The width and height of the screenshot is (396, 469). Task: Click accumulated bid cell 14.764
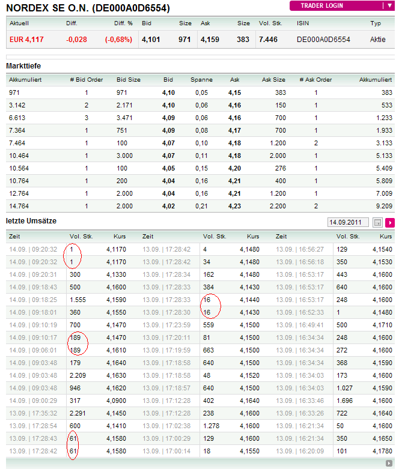[x=19, y=206]
